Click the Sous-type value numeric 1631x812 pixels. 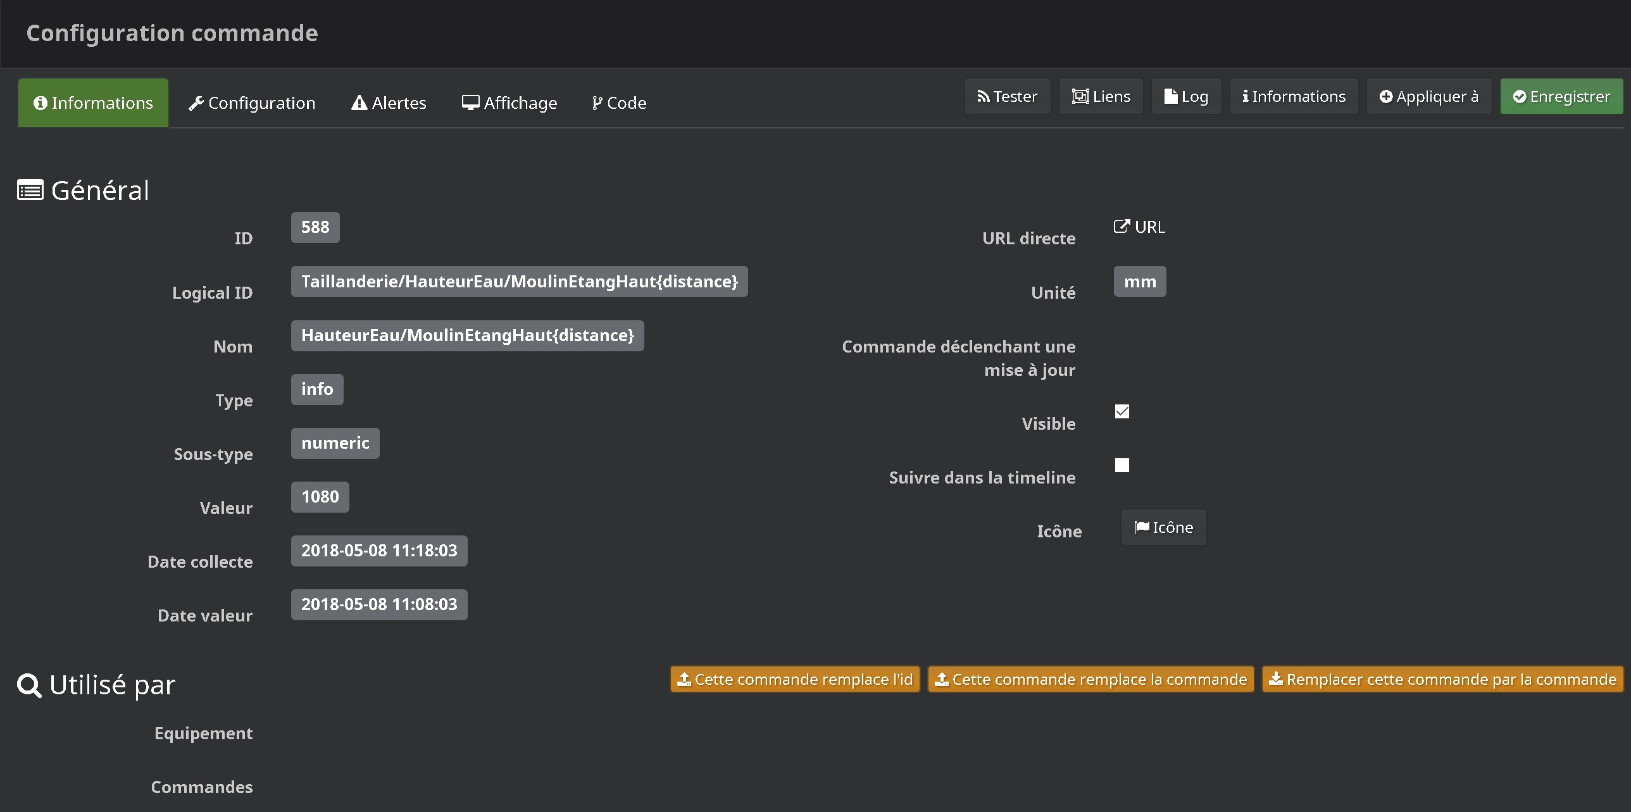click(335, 443)
